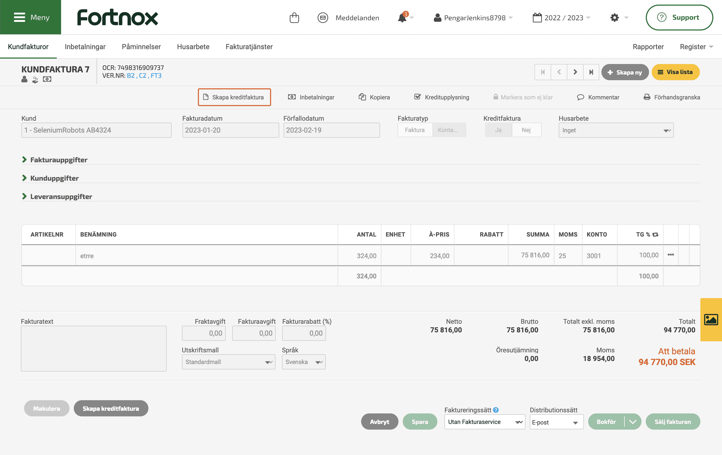Viewport: 722px width, 455px height.
Task: Expand Leveransuppgifter section
Action: coord(57,197)
